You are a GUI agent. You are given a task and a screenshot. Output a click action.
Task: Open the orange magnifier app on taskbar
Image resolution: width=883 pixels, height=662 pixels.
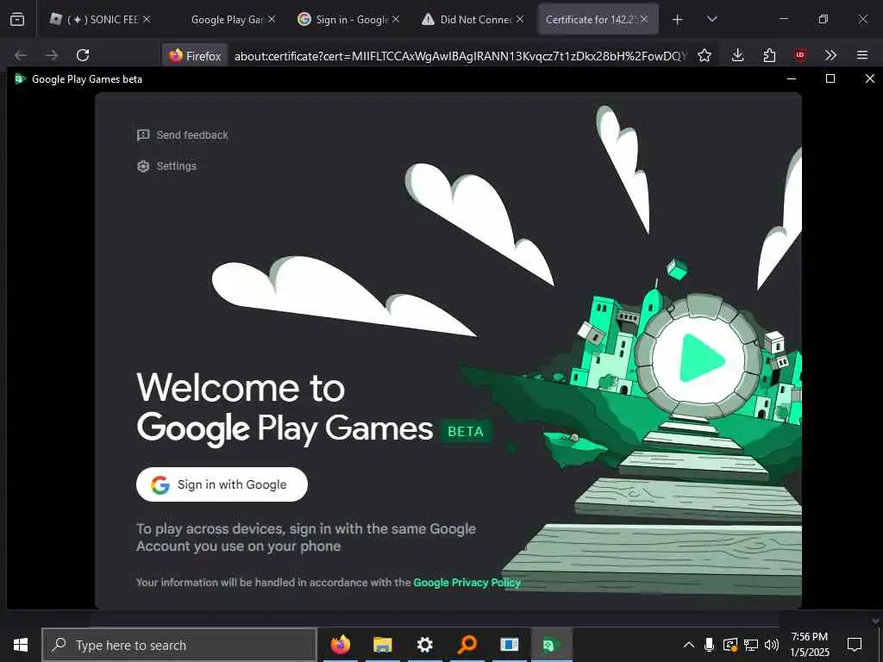(x=467, y=645)
